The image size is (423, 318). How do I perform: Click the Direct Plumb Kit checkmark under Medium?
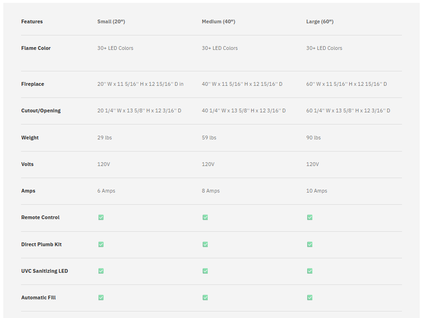(205, 244)
